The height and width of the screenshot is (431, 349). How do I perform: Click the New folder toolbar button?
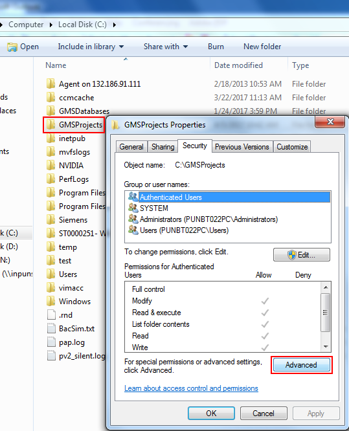(x=262, y=47)
